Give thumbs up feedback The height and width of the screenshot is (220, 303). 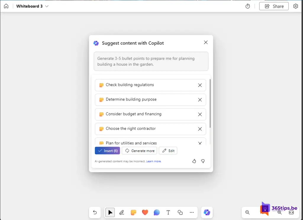194,161
